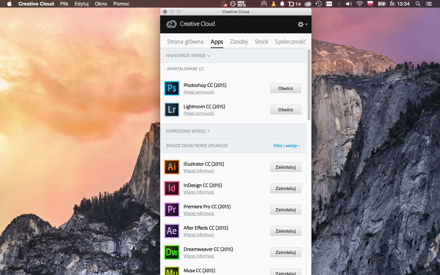Click the Apple menu logo
The image size is (440, 275).
pos(9,4)
